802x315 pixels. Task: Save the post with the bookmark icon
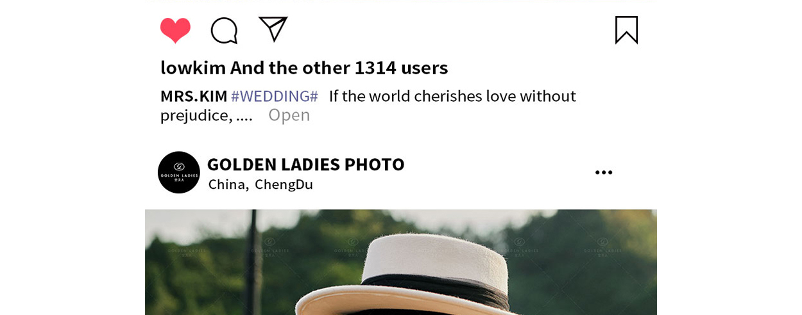pyautogui.click(x=626, y=30)
